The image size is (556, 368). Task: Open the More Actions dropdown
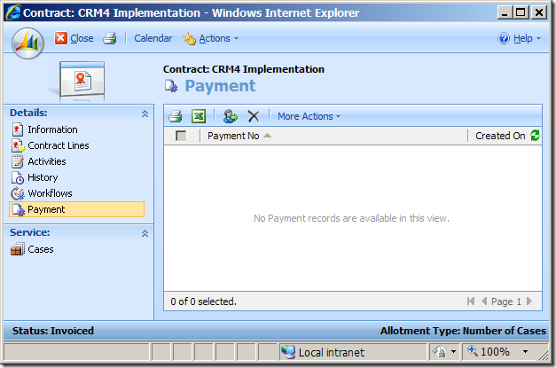coord(309,116)
